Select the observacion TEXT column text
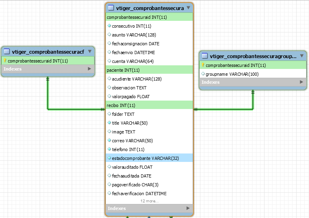309x218 pixels. (x=129, y=88)
